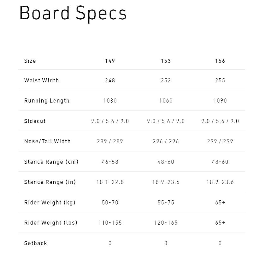Click the Sidecut row label
The height and width of the screenshot is (260, 260).
35,121
